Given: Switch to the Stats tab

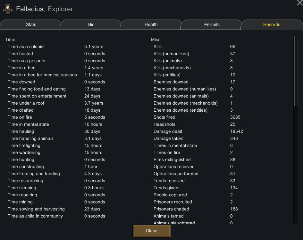Looking at the screenshot, I should 31,25.
